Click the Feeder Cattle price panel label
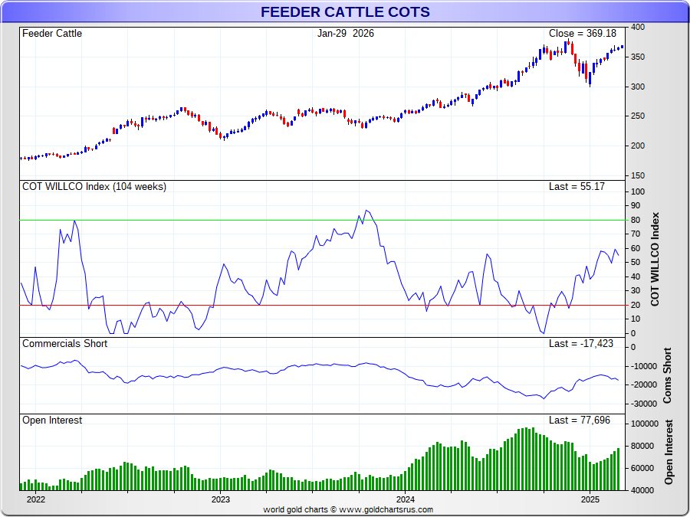 tap(52, 34)
